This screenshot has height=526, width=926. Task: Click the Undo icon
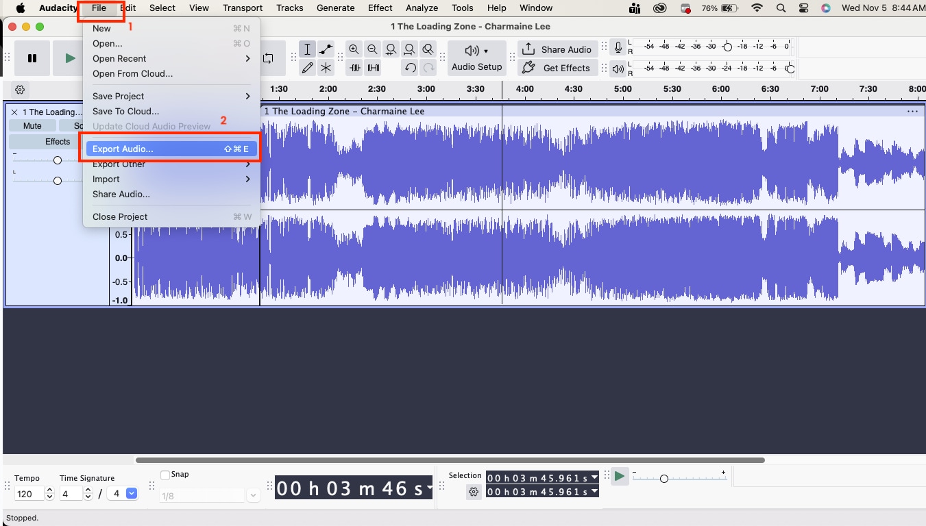(x=410, y=67)
